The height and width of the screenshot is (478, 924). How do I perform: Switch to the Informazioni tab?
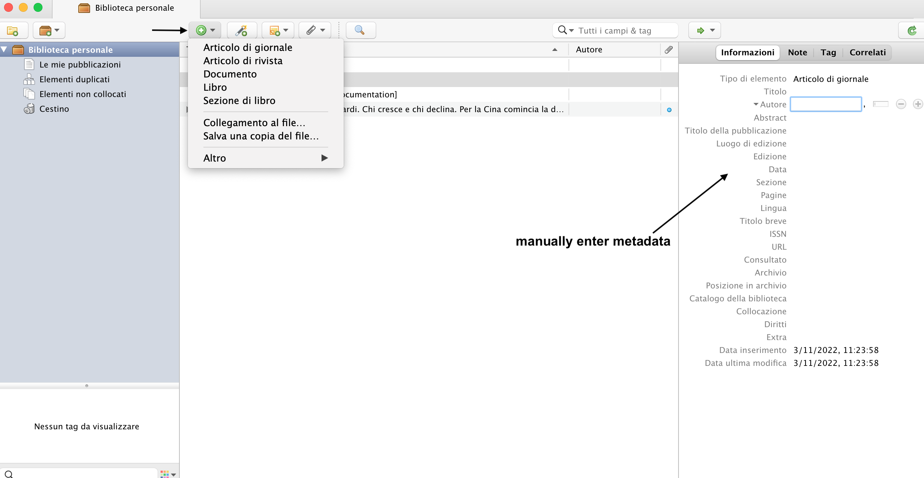coord(748,52)
